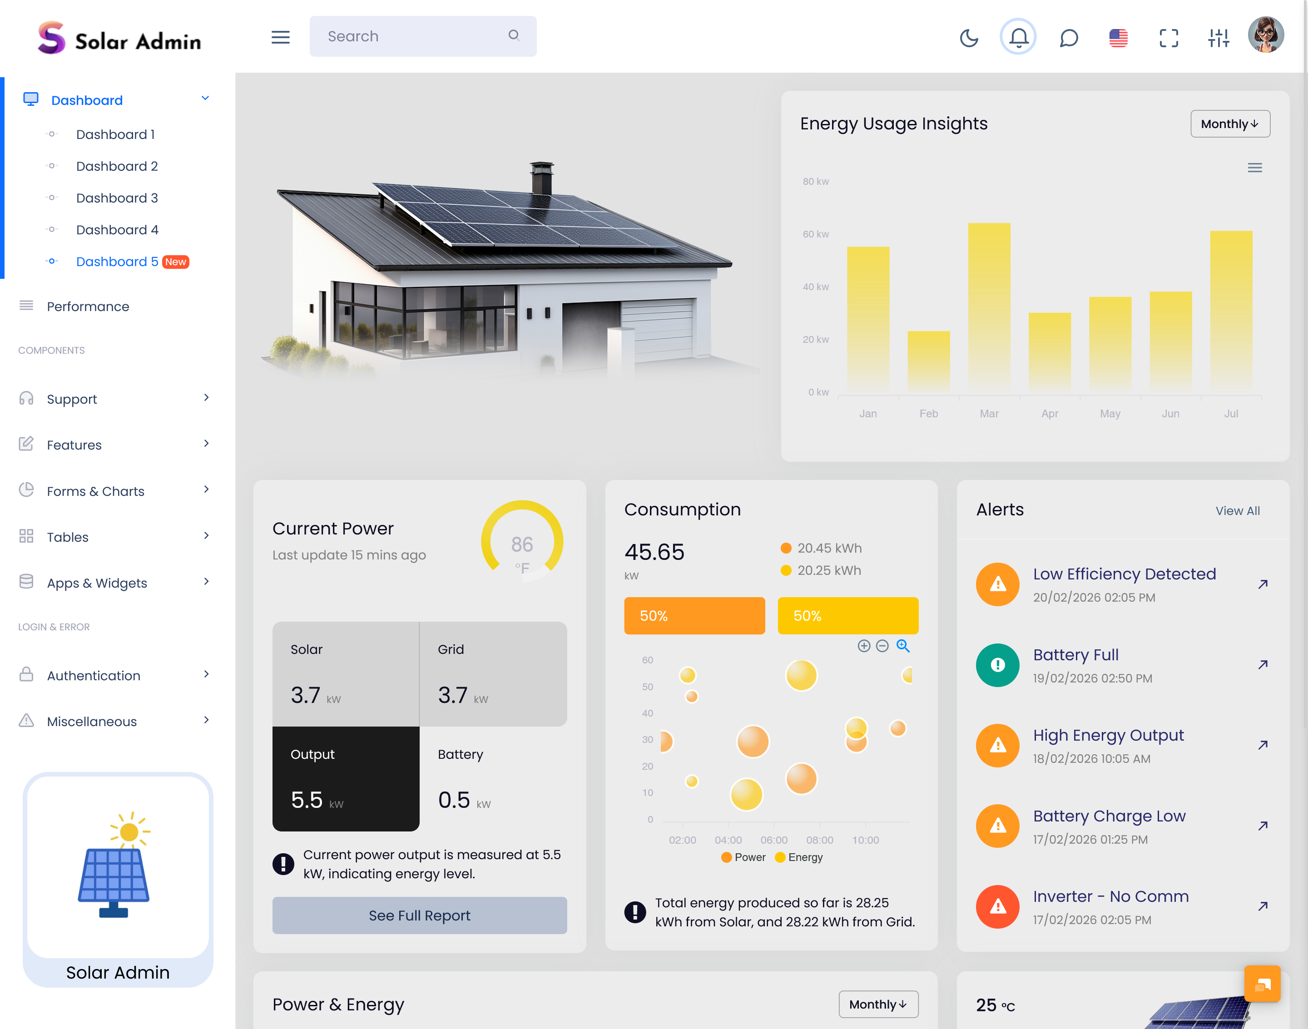Click the Authentication lock icon
This screenshot has height=1029, width=1308.
pyautogui.click(x=26, y=674)
